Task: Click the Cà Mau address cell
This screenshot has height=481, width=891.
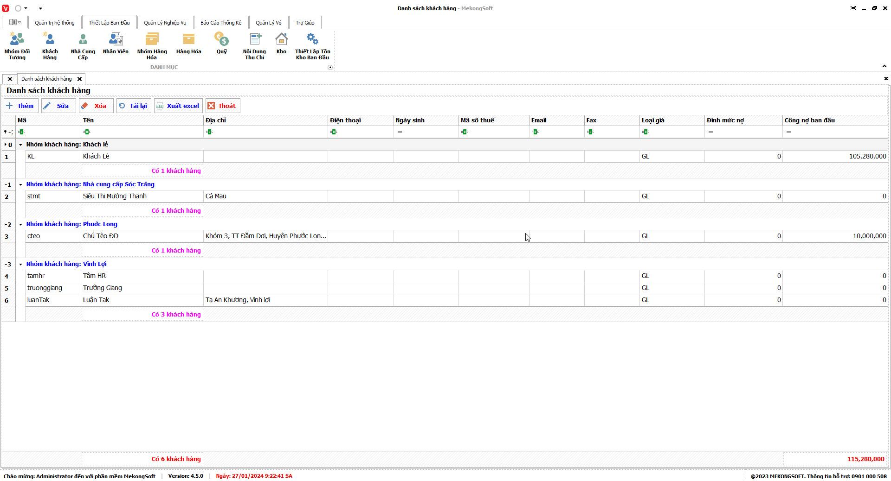Action: tap(265, 196)
